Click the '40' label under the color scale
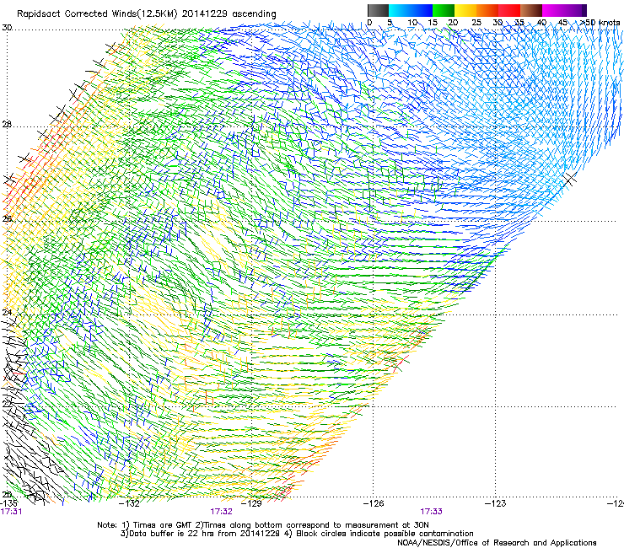Screen dimensions: 624x548 541,23
